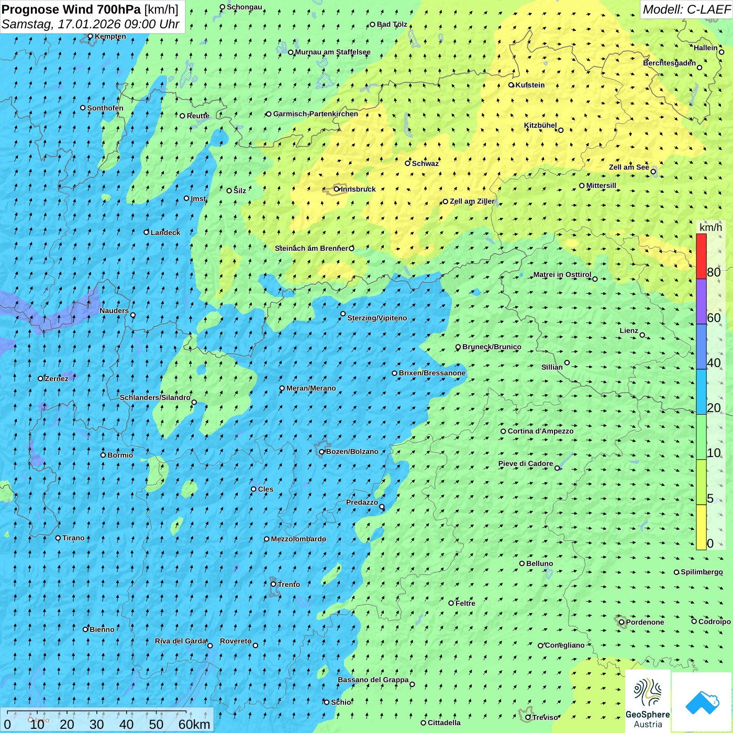Click the GeoSphere Austria logo

point(648,702)
